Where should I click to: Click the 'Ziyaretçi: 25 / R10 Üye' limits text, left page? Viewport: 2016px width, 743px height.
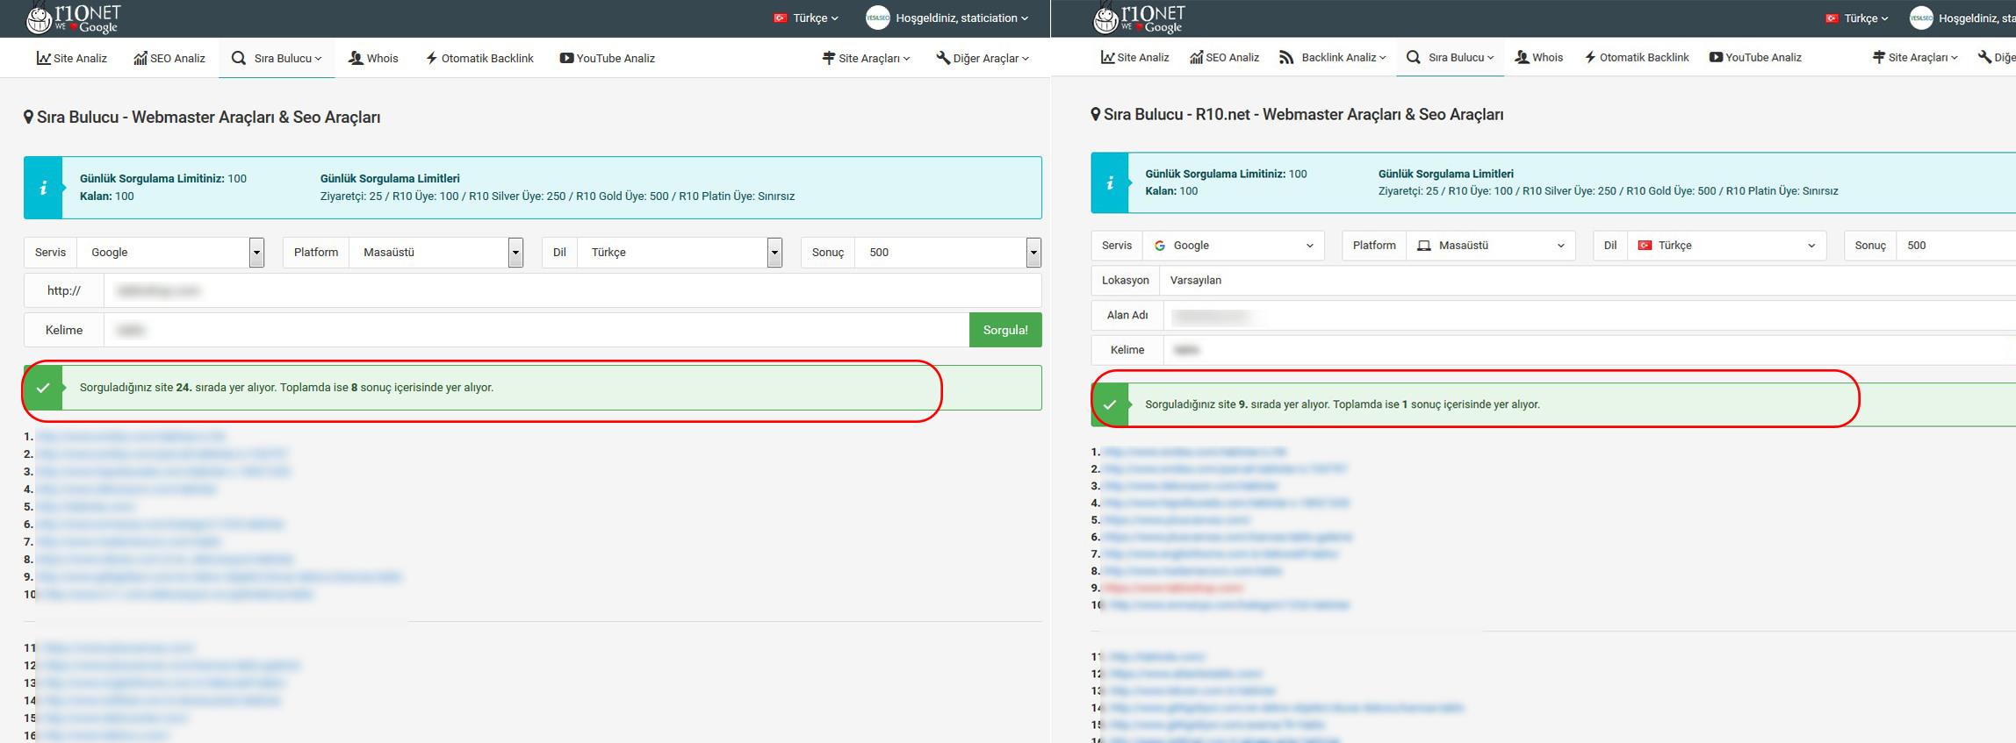tap(558, 196)
